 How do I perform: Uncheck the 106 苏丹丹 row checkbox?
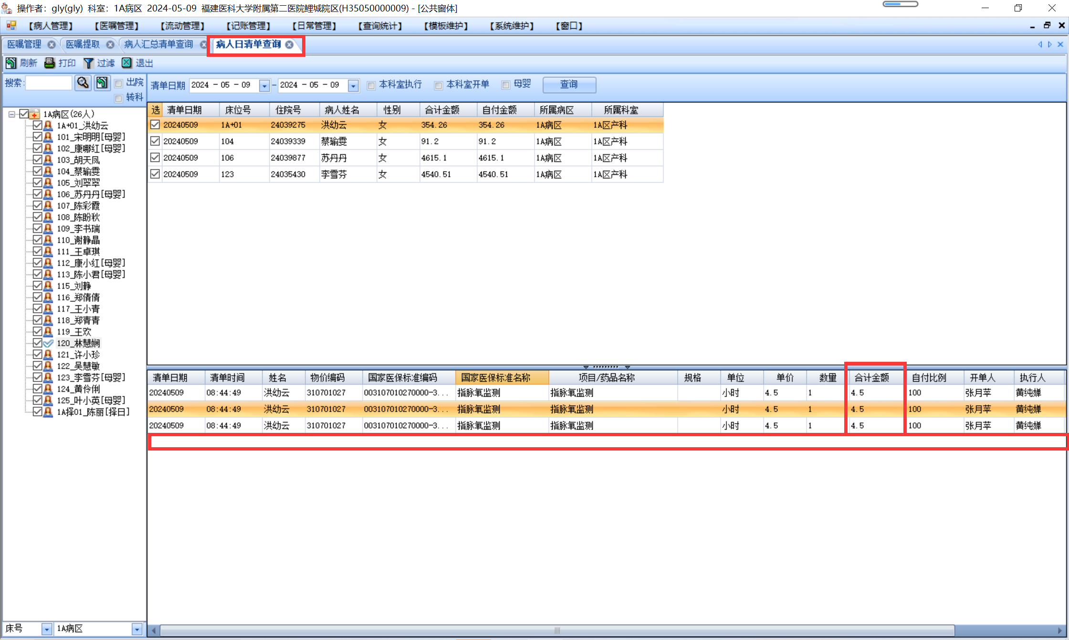click(155, 157)
